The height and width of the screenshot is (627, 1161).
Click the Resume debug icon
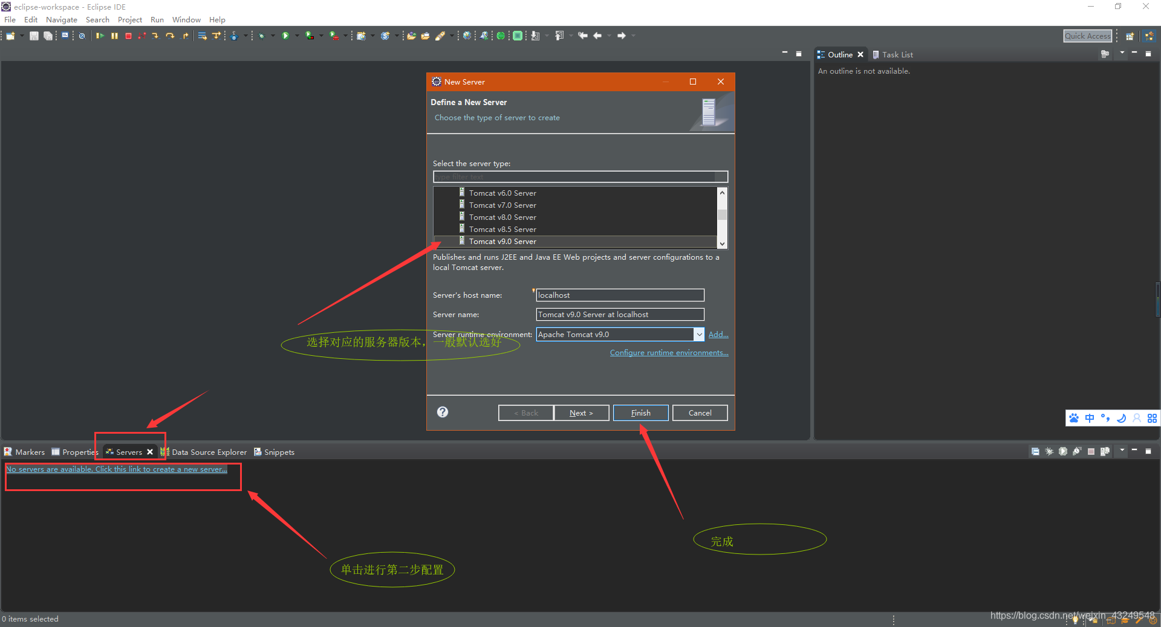pyautogui.click(x=100, y=36)
